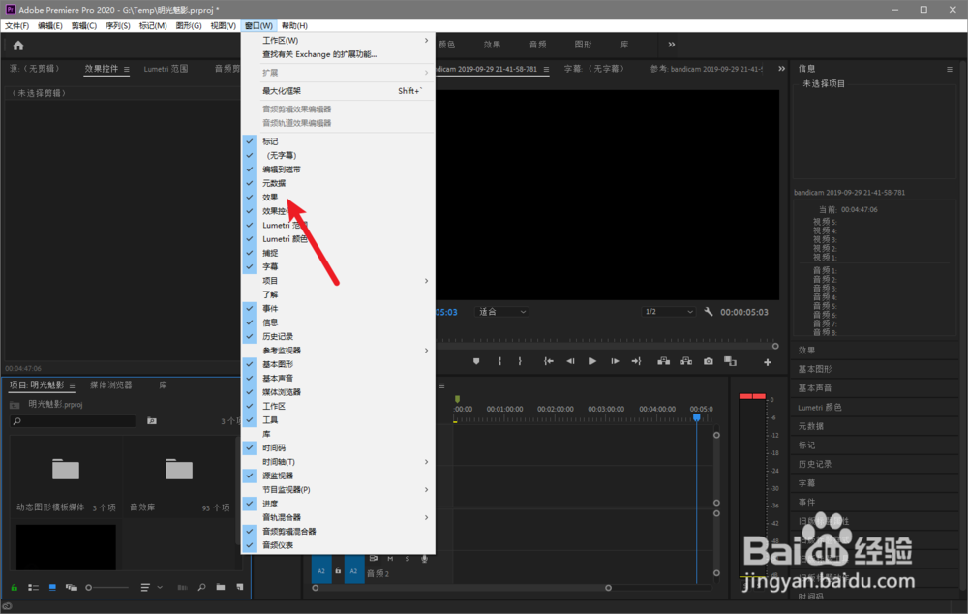Expand 音轨混合器 submenu
Image resolution: width=968 pixels, height=614 pixels.
338,517
